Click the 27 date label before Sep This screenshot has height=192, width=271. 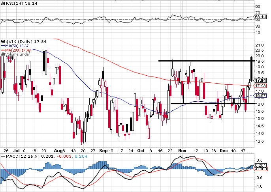point(93,151)
